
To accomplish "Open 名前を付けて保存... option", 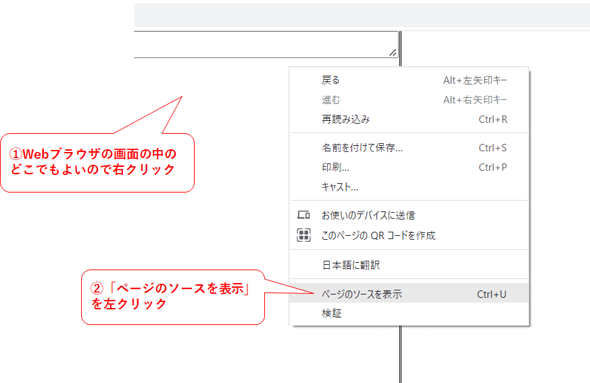I will tap(409, 148).
